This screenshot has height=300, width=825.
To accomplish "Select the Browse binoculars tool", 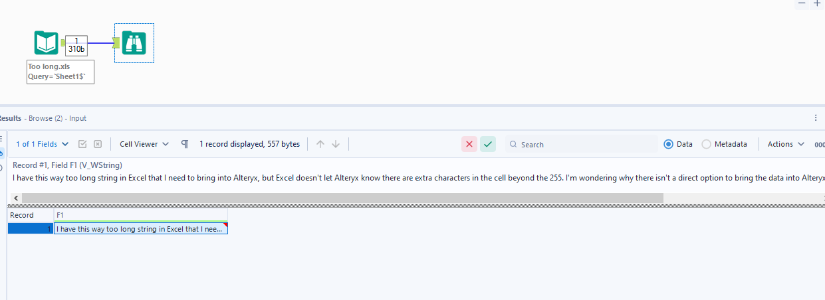I will [x=134, y=43].
